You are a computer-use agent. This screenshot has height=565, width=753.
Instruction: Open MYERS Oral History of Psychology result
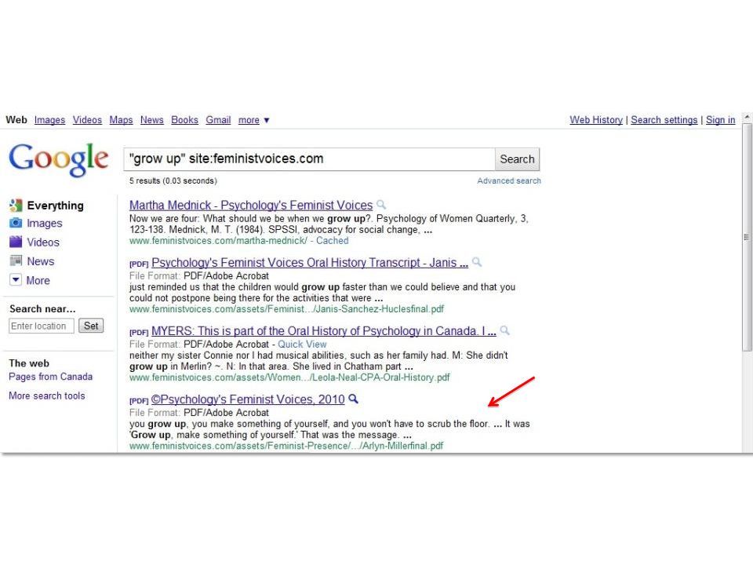(x=324, y=331)
